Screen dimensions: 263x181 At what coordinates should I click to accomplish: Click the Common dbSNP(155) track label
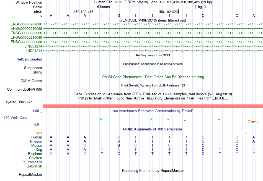[x=25, y=90]
